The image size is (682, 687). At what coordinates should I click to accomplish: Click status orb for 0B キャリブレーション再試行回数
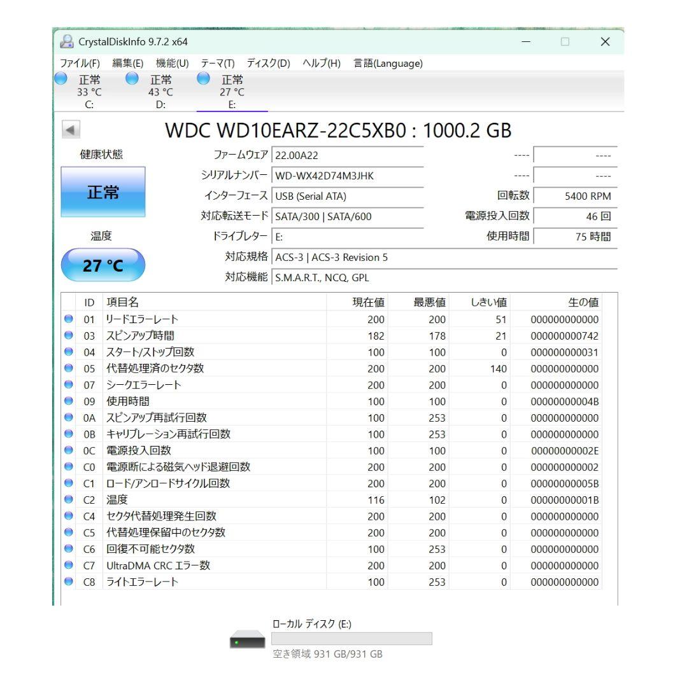point(68,434)
